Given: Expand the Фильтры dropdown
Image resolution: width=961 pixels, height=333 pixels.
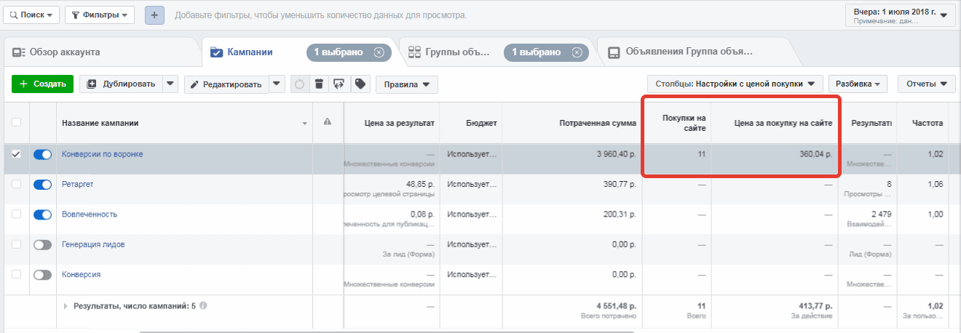Looking at the screenshot, I should (x=100, y=15).
